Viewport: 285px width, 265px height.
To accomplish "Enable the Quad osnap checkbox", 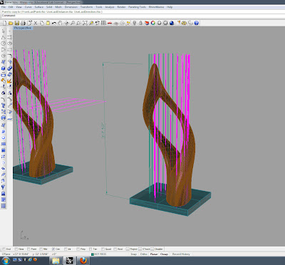I will [x=103, y=249].
